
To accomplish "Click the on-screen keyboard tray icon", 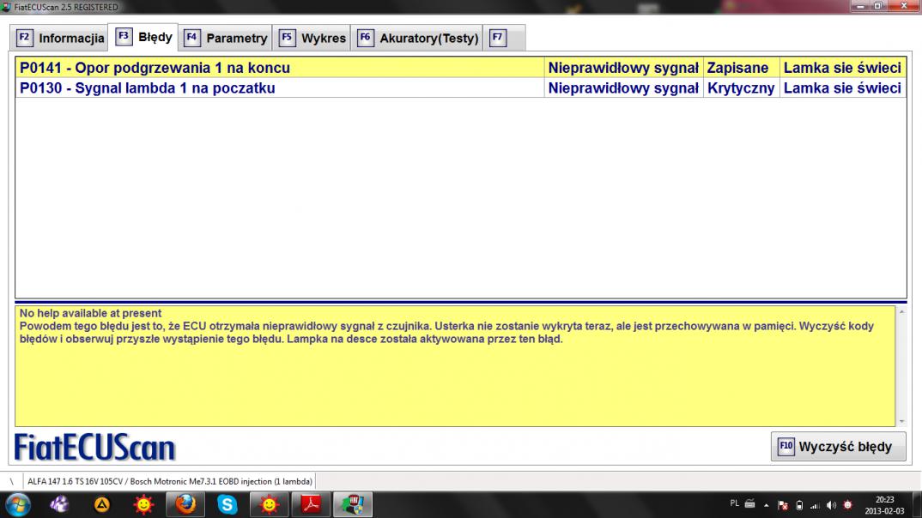I will click(x=749, y=503).
